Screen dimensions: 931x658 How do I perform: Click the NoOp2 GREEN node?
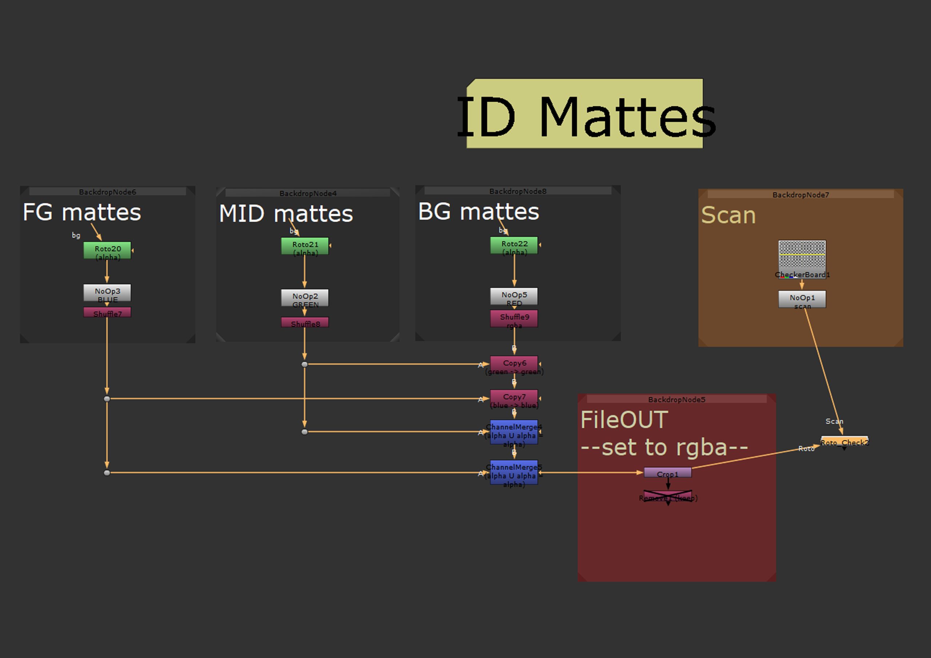coord(304,298)
